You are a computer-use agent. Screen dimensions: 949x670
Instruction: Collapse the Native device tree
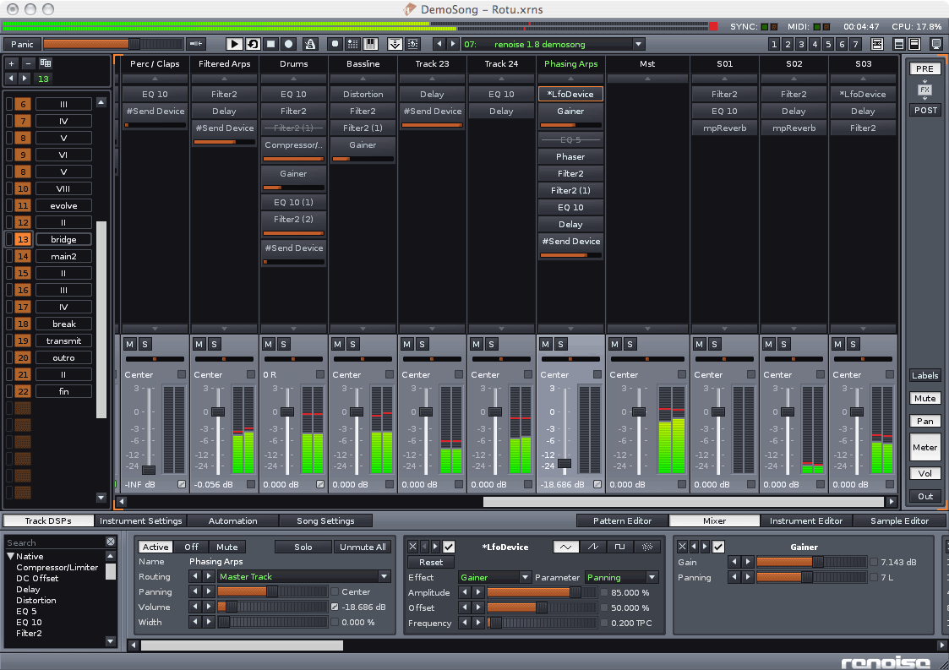[10, 556]
